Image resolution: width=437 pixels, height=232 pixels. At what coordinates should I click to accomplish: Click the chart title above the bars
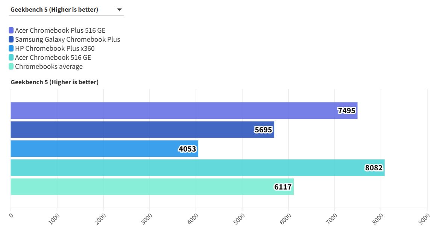55,82
